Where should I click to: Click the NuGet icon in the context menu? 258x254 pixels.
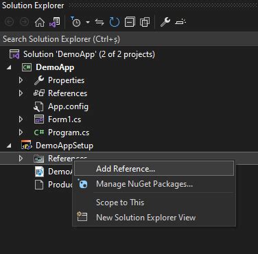[x=82, y=183]
